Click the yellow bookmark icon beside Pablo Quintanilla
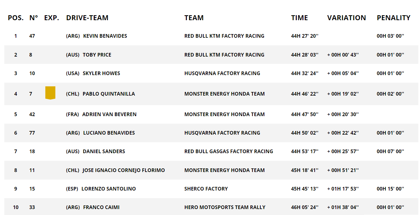The height and width of the screenshot is (215, 420). tap(50, 93)
